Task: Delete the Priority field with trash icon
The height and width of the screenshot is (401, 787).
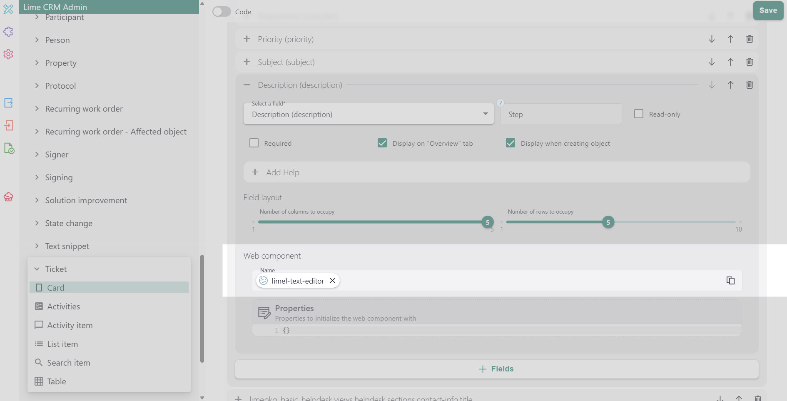Action: click(x=749, y=39)
